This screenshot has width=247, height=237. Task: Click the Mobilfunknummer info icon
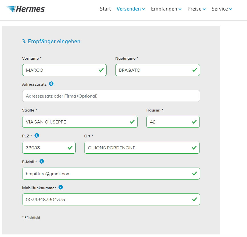61,187
